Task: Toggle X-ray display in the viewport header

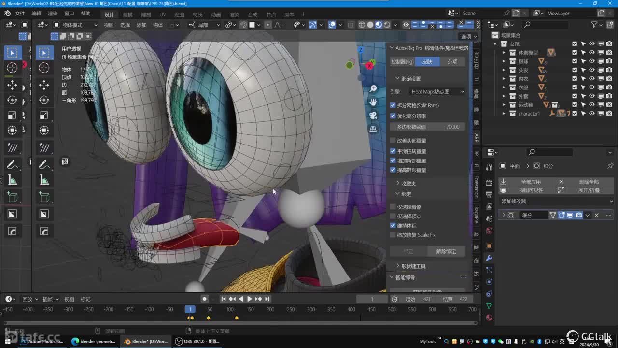Action: click(351, 25)
